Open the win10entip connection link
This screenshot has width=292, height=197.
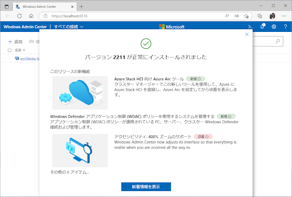click(x=30, y=58)
